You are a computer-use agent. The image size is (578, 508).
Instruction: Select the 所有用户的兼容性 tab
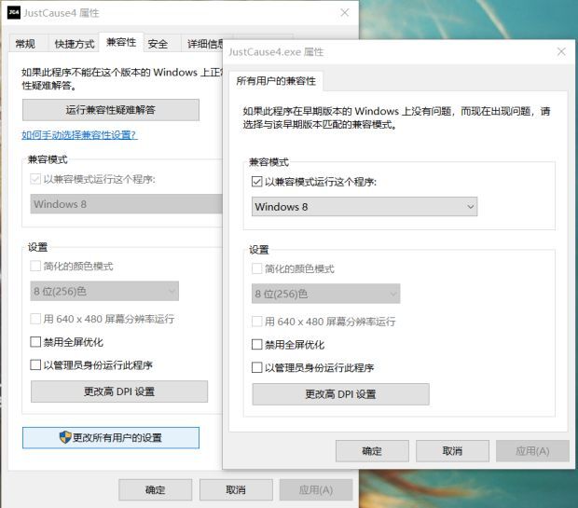[276, 81]
